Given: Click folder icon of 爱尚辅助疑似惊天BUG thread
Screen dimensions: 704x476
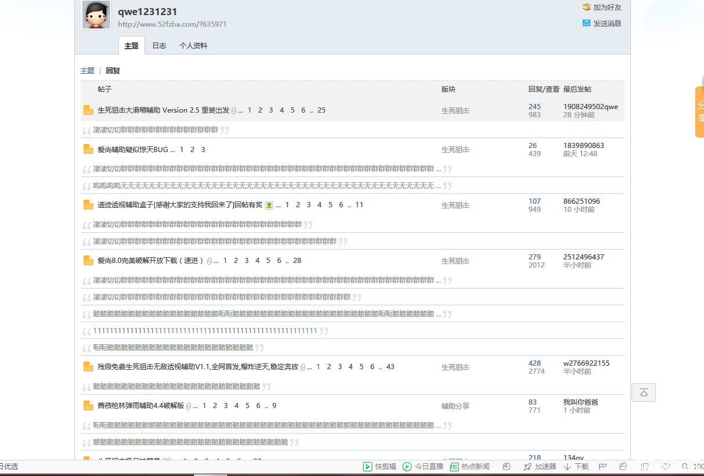Looking at the screenshot, I should [x=88, y=149].
